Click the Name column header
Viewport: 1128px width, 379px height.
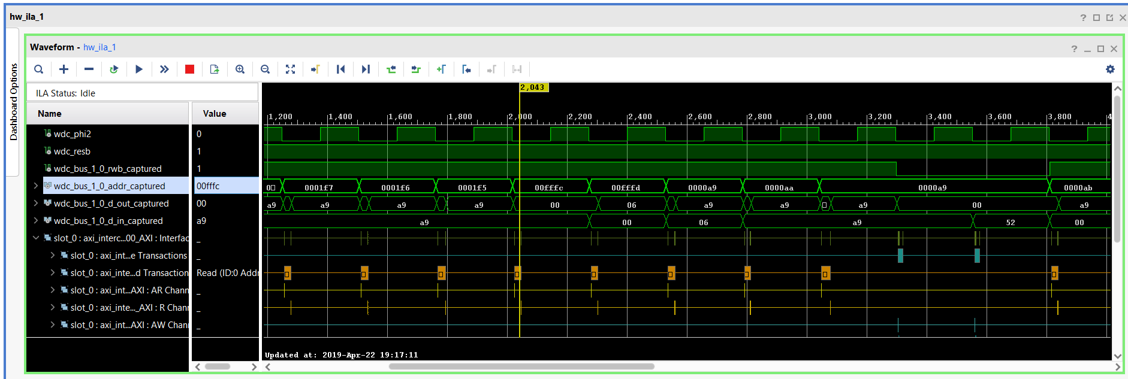click(50, 114)
